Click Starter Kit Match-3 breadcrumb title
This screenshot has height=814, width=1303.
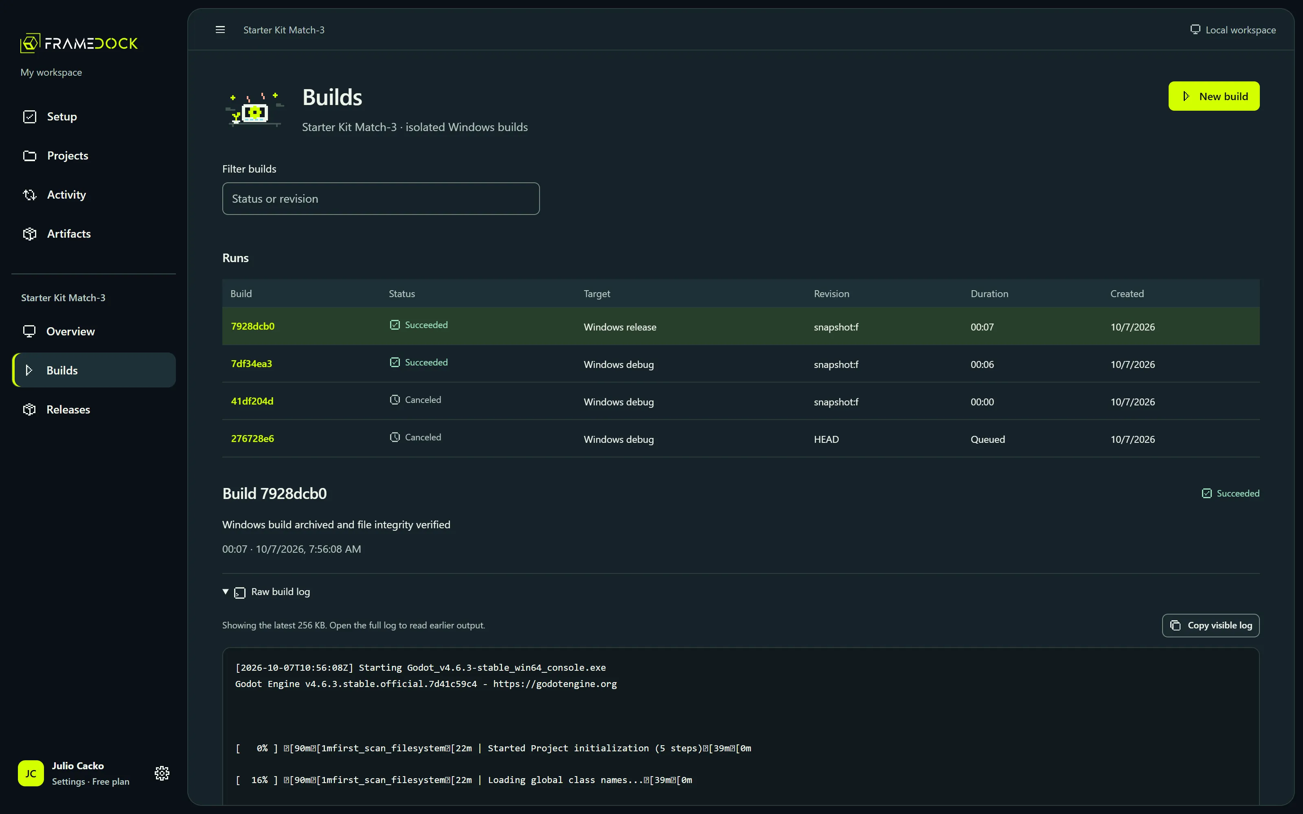pyautogui.click(x=284, y=30)
